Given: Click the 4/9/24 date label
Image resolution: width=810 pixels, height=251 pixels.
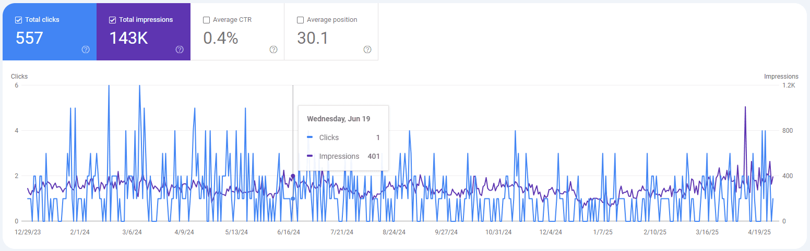Looking at the screenshot, I should point(184,232).
